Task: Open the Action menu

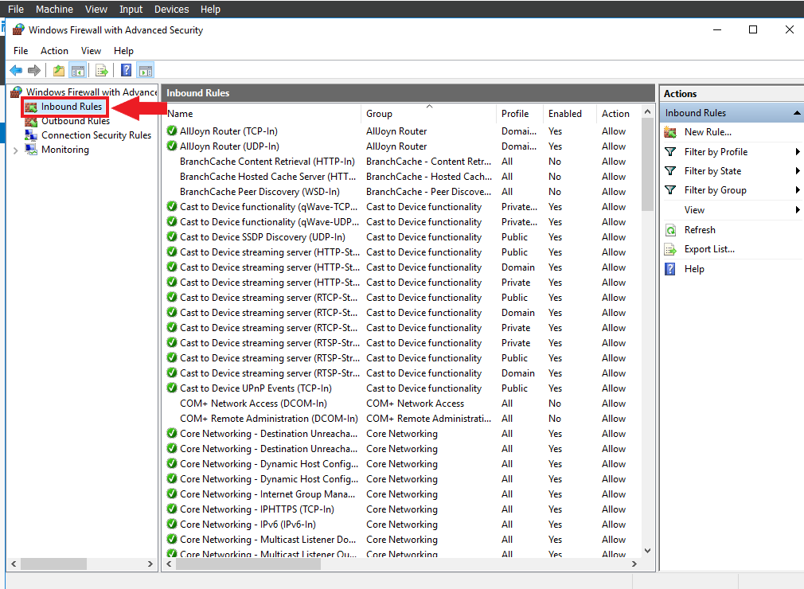Action: point(54,51)
